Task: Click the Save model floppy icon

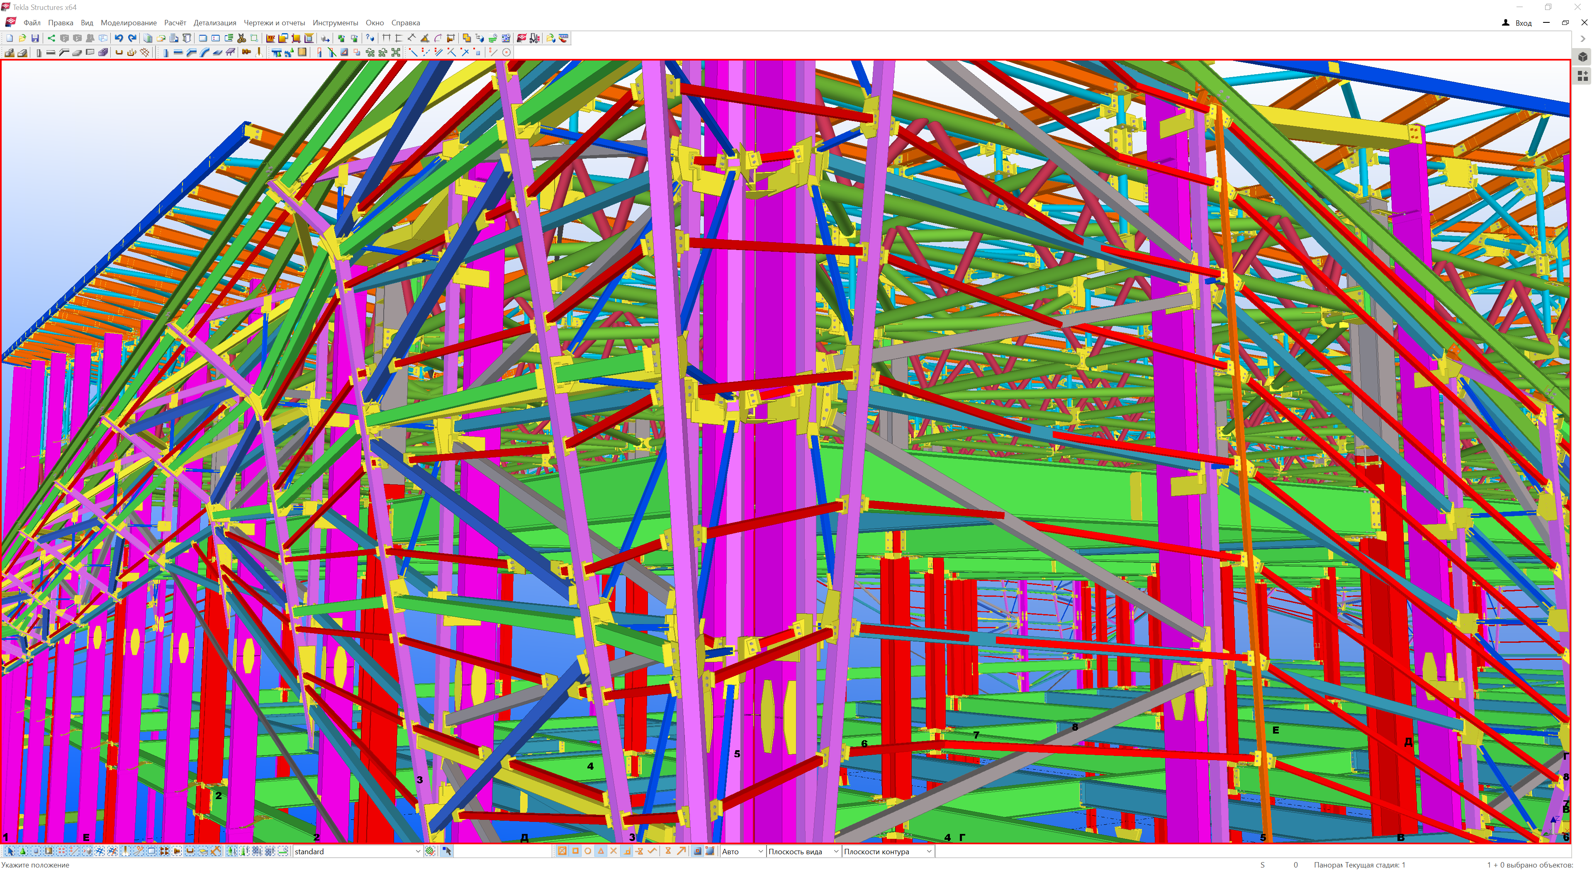Action: 35,38
